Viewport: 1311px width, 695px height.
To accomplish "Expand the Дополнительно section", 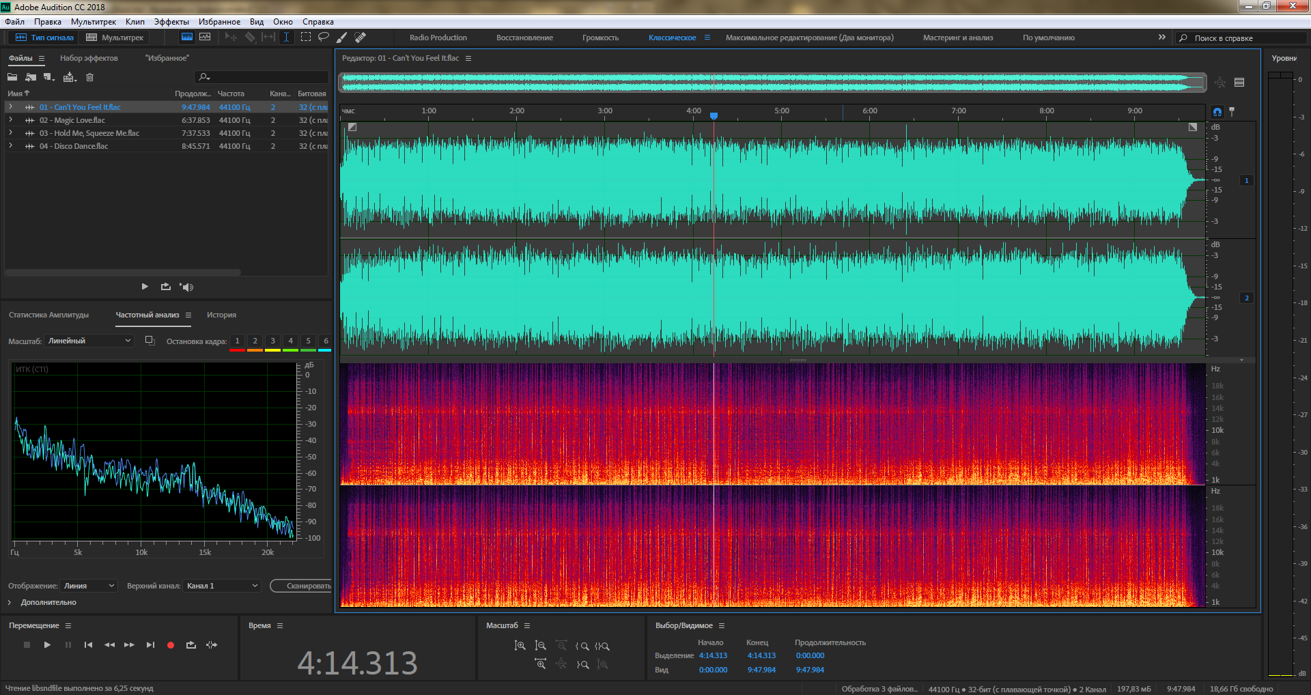I will click(10, 602).
